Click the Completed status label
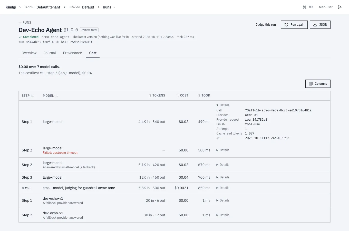This screenshot has width=349, height=231. pyautogui.click(x=28, y=37)
